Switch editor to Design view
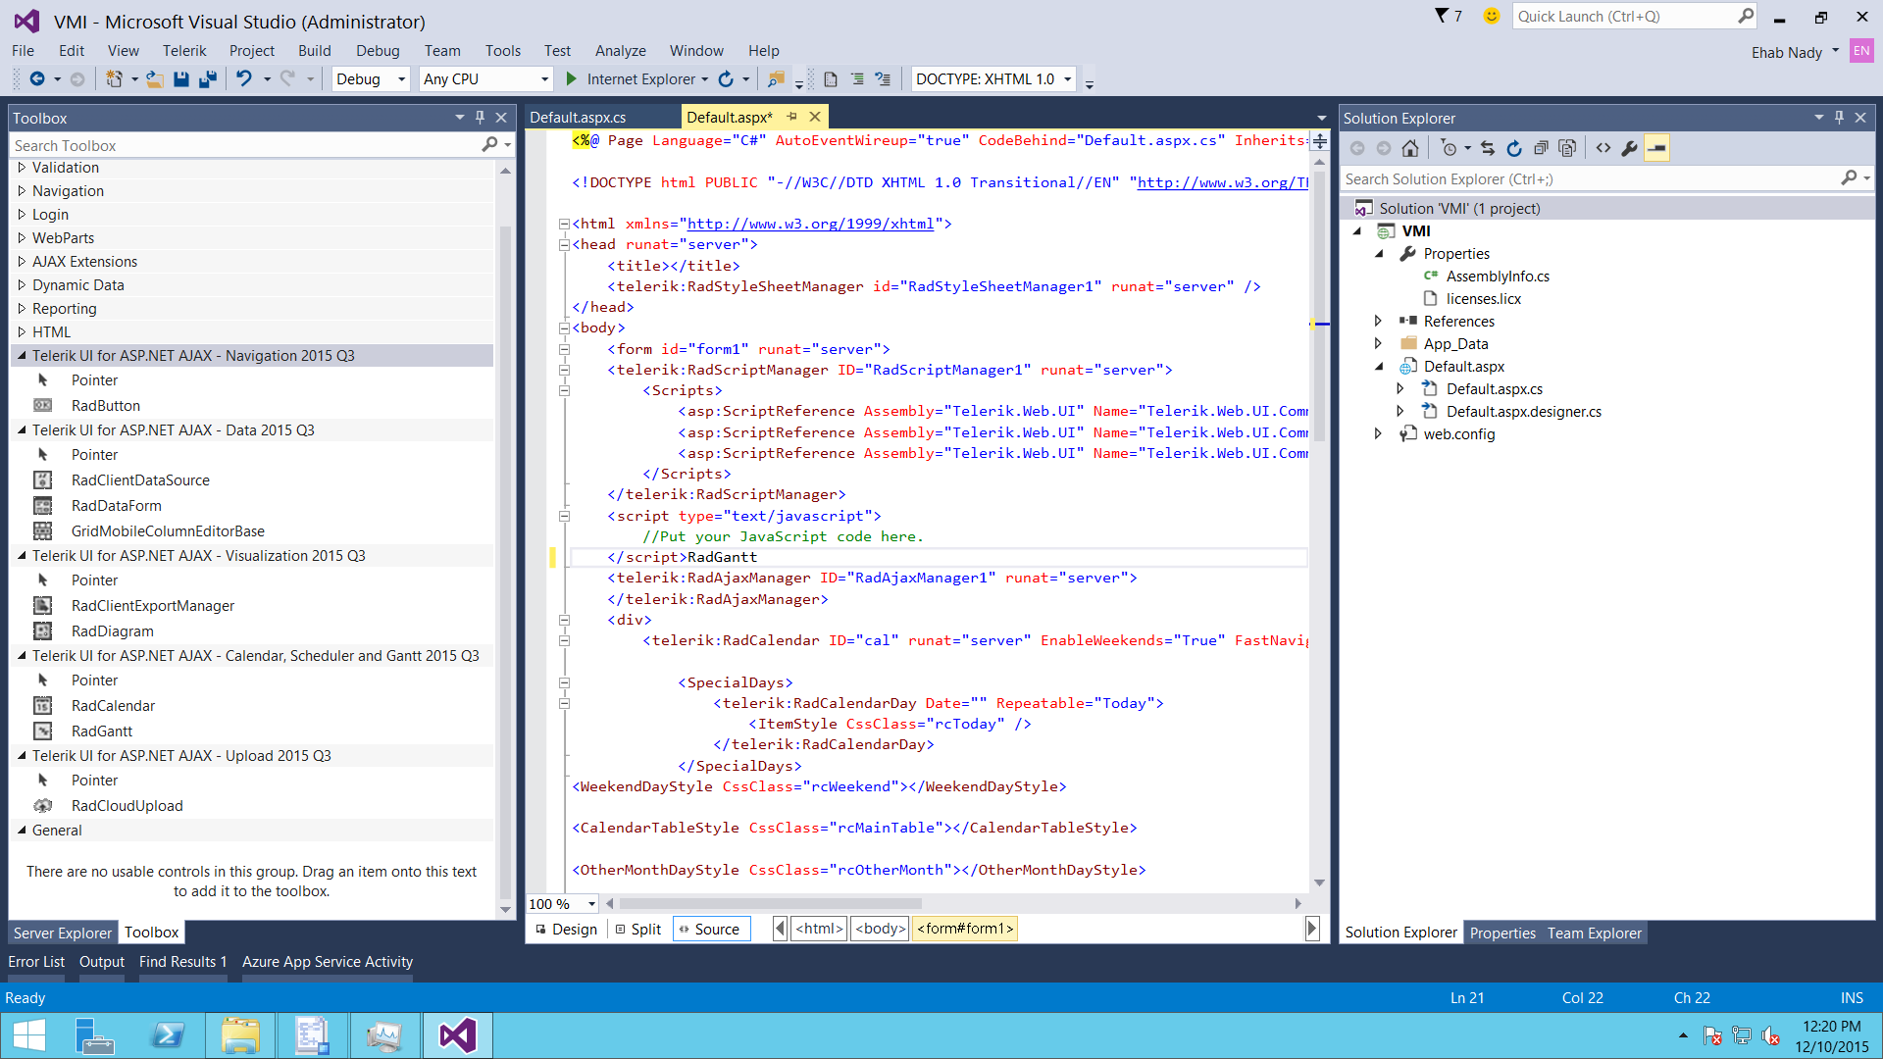This screenshot has width=1883, height=1059. (566, 930)
